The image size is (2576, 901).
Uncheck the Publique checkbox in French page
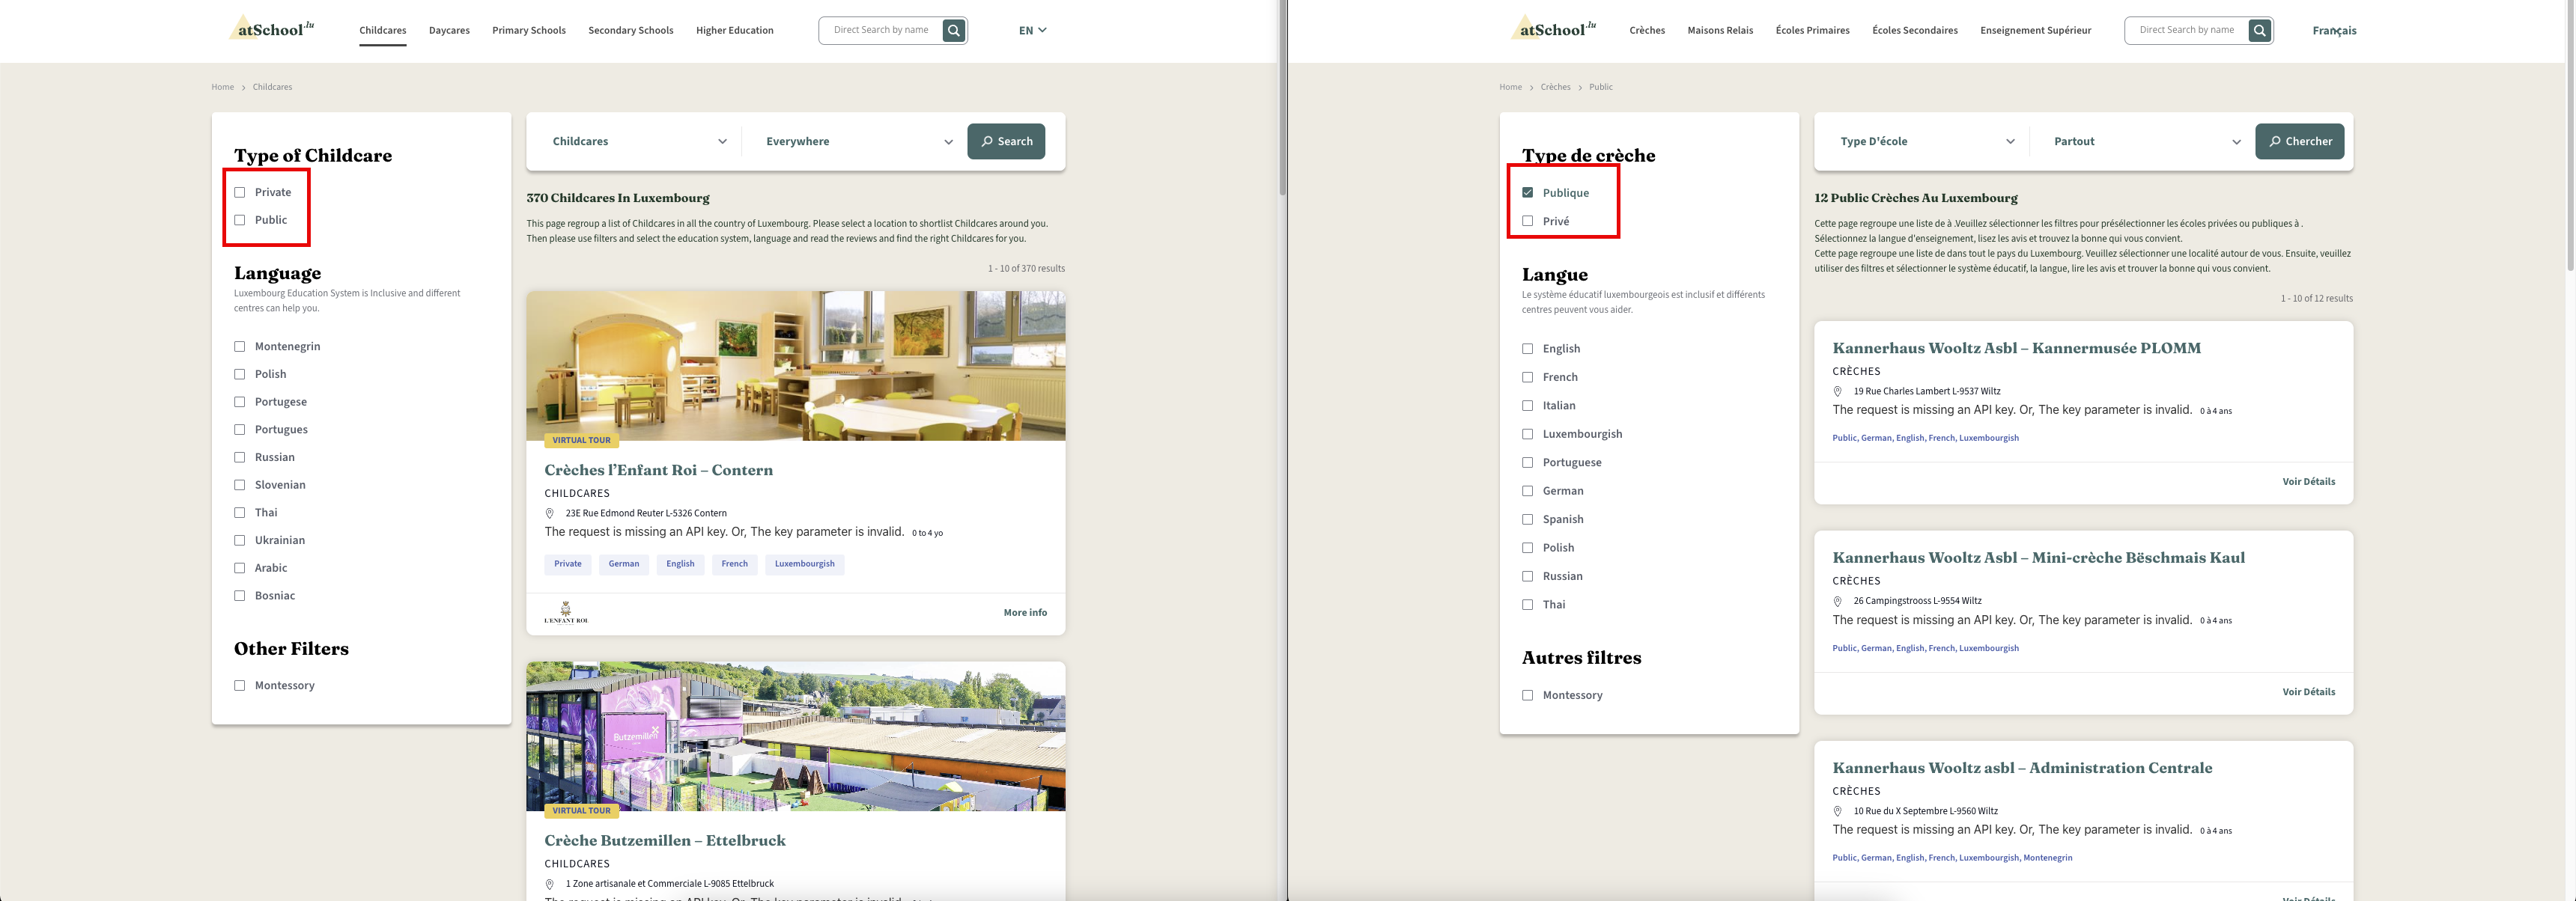tap(1527, 193)
